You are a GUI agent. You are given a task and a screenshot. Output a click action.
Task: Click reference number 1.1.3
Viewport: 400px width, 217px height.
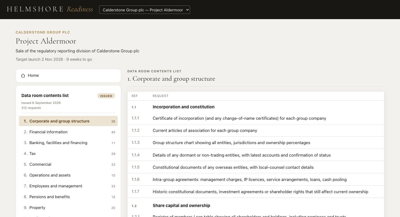click(136, 142)
